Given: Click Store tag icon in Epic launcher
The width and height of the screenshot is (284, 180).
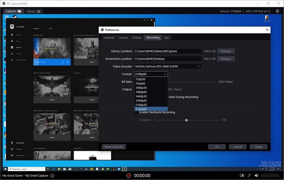Looking at the screenshot, I should 12,41.
